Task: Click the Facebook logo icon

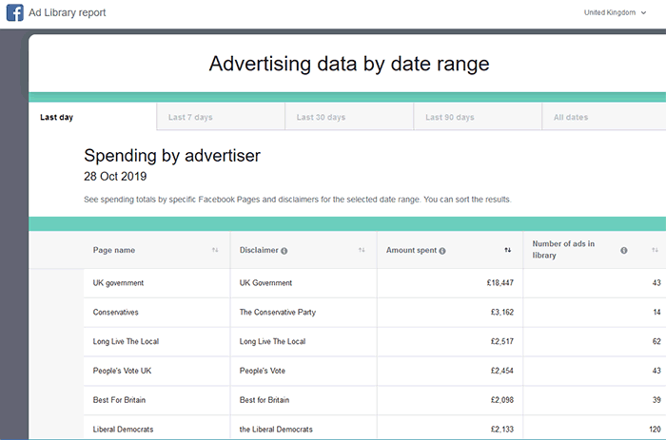Action: [x=15, y=12]
